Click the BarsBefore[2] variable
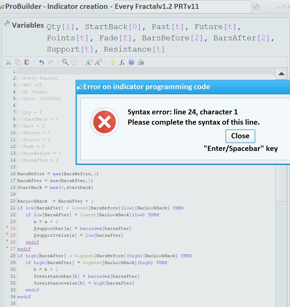This screenshot has width=290, height=307. point(173,38)
